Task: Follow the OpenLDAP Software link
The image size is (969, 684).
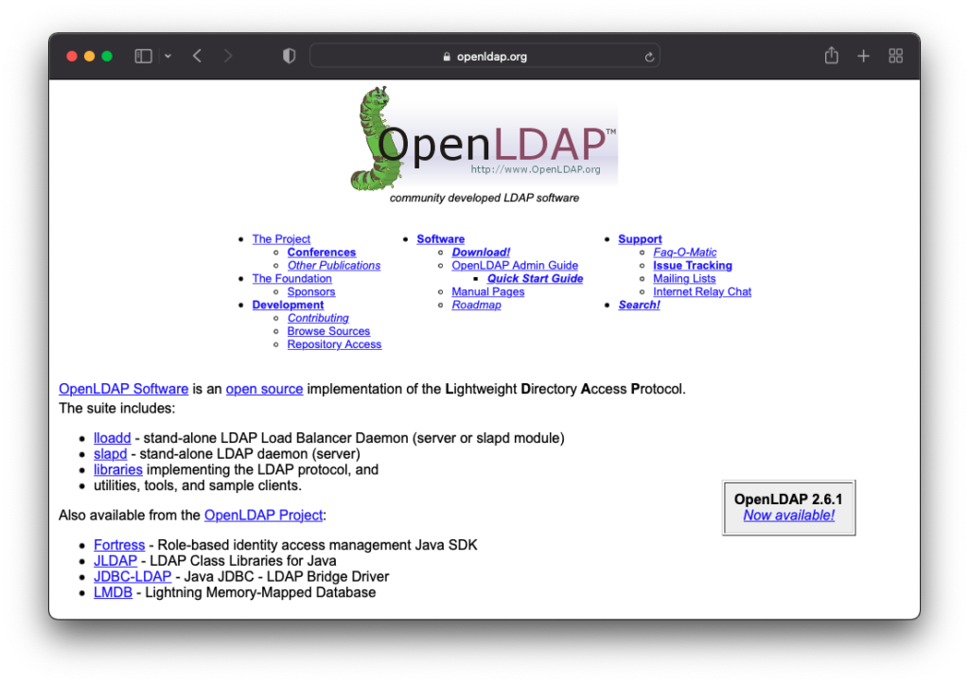Action: (x=124, y=389)
